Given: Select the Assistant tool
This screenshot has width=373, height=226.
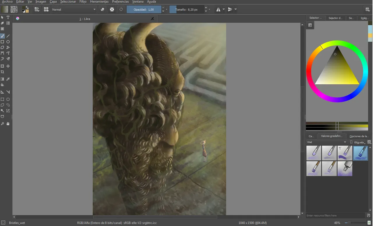Looking at the screenshot, I should pyautogui.click(x=2, y=92).
